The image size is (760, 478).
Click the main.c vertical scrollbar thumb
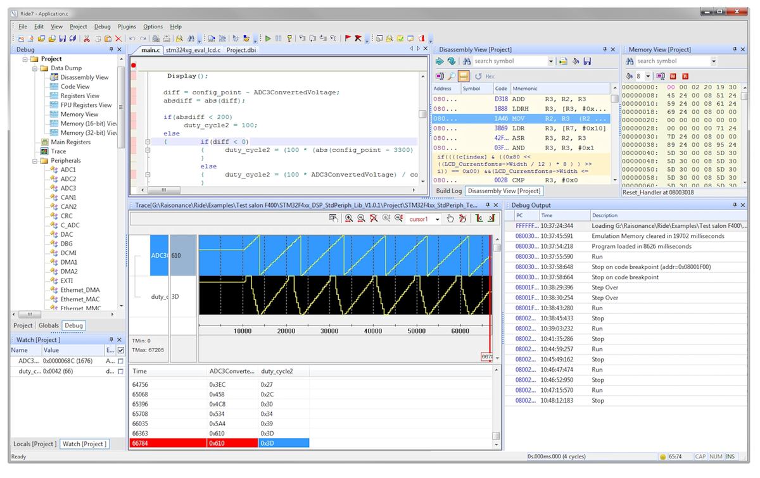(x=422, y=114)
